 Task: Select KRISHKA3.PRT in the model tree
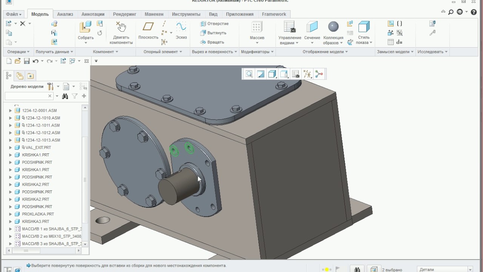[35, 222]
